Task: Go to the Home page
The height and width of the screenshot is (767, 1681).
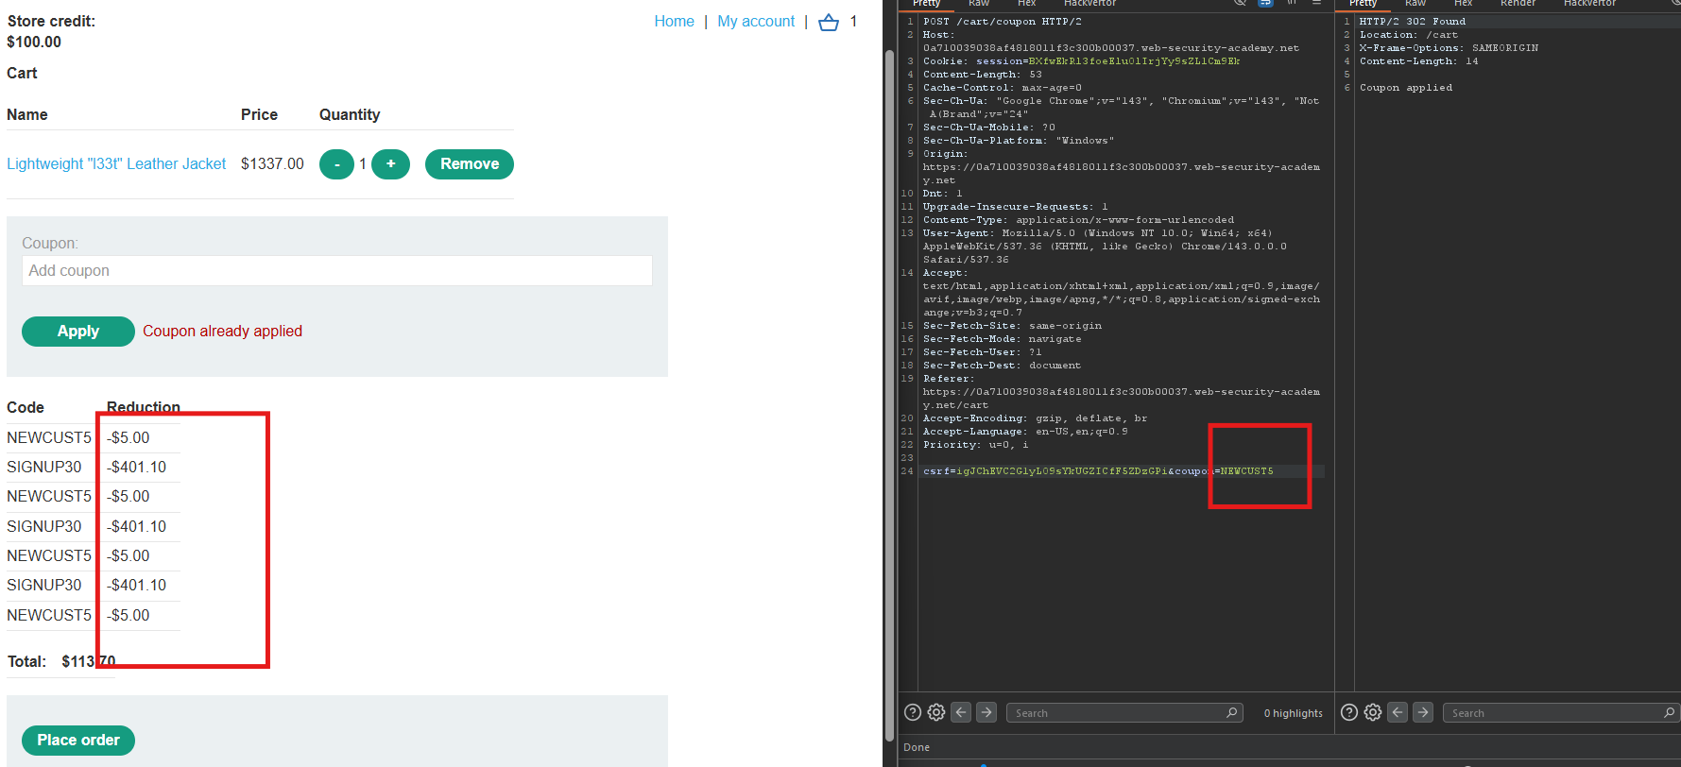Action: [x=674, y=22]
